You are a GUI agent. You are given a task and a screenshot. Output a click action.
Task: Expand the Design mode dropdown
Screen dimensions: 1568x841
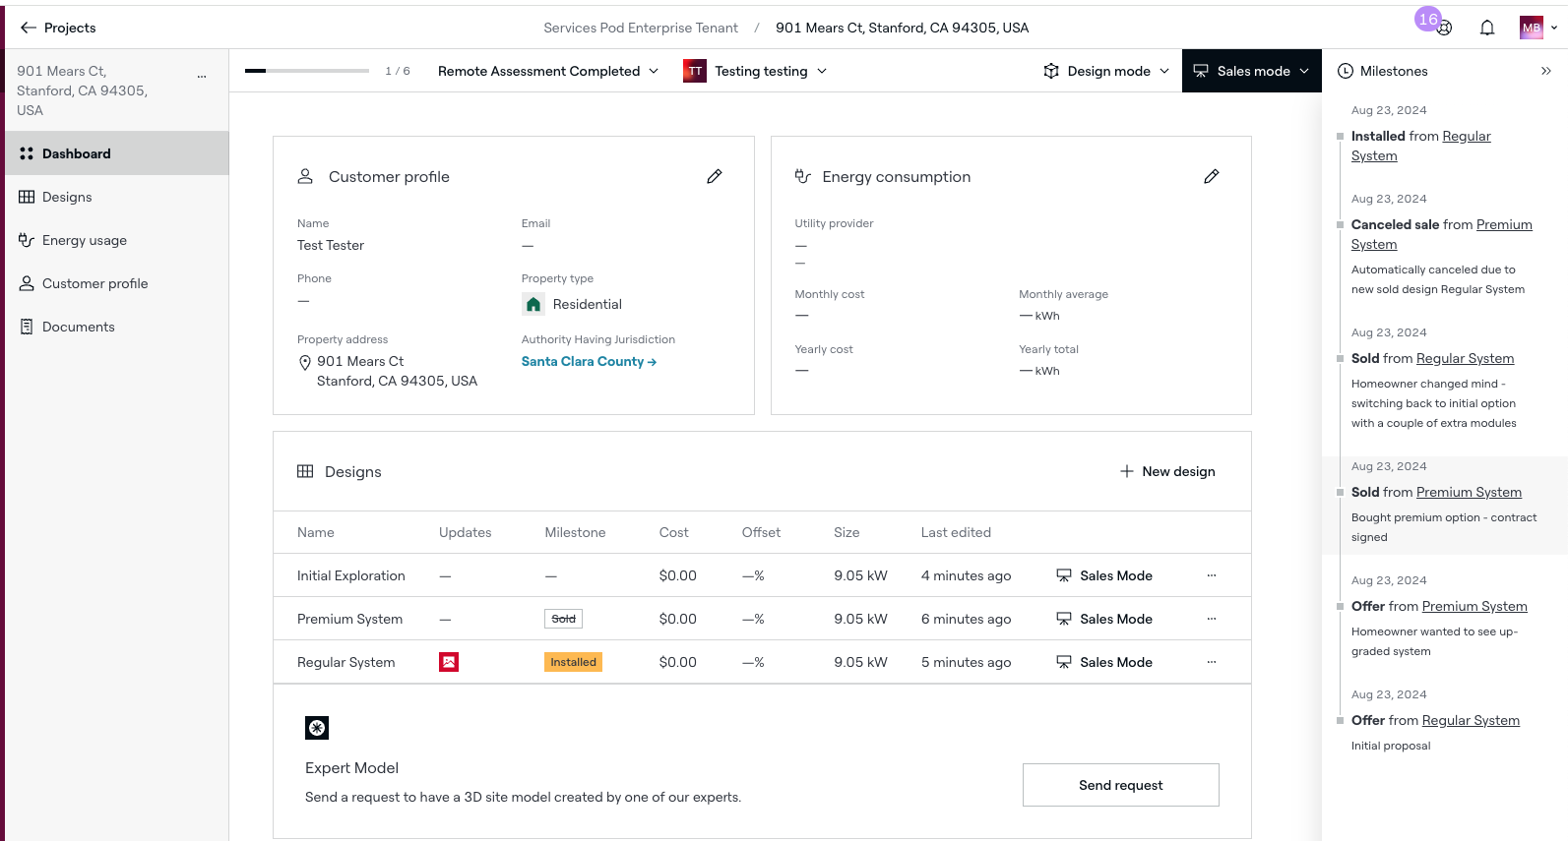(x=1107, y=71)
